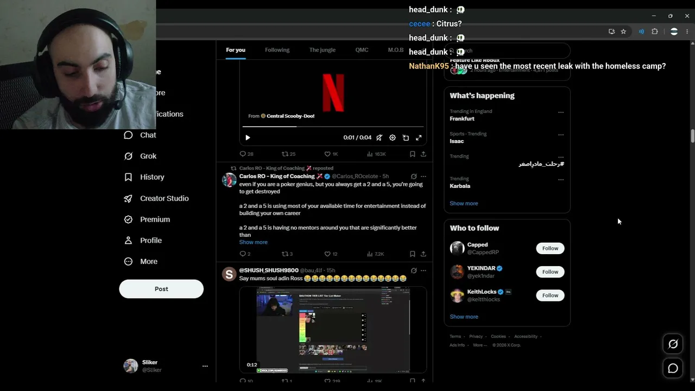Install the app from the address bar icon
This screenshot has height=391, width=695.
612,31
